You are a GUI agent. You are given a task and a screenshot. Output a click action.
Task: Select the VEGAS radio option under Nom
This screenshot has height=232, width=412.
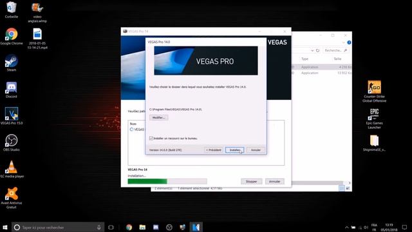tap(131, 130)
